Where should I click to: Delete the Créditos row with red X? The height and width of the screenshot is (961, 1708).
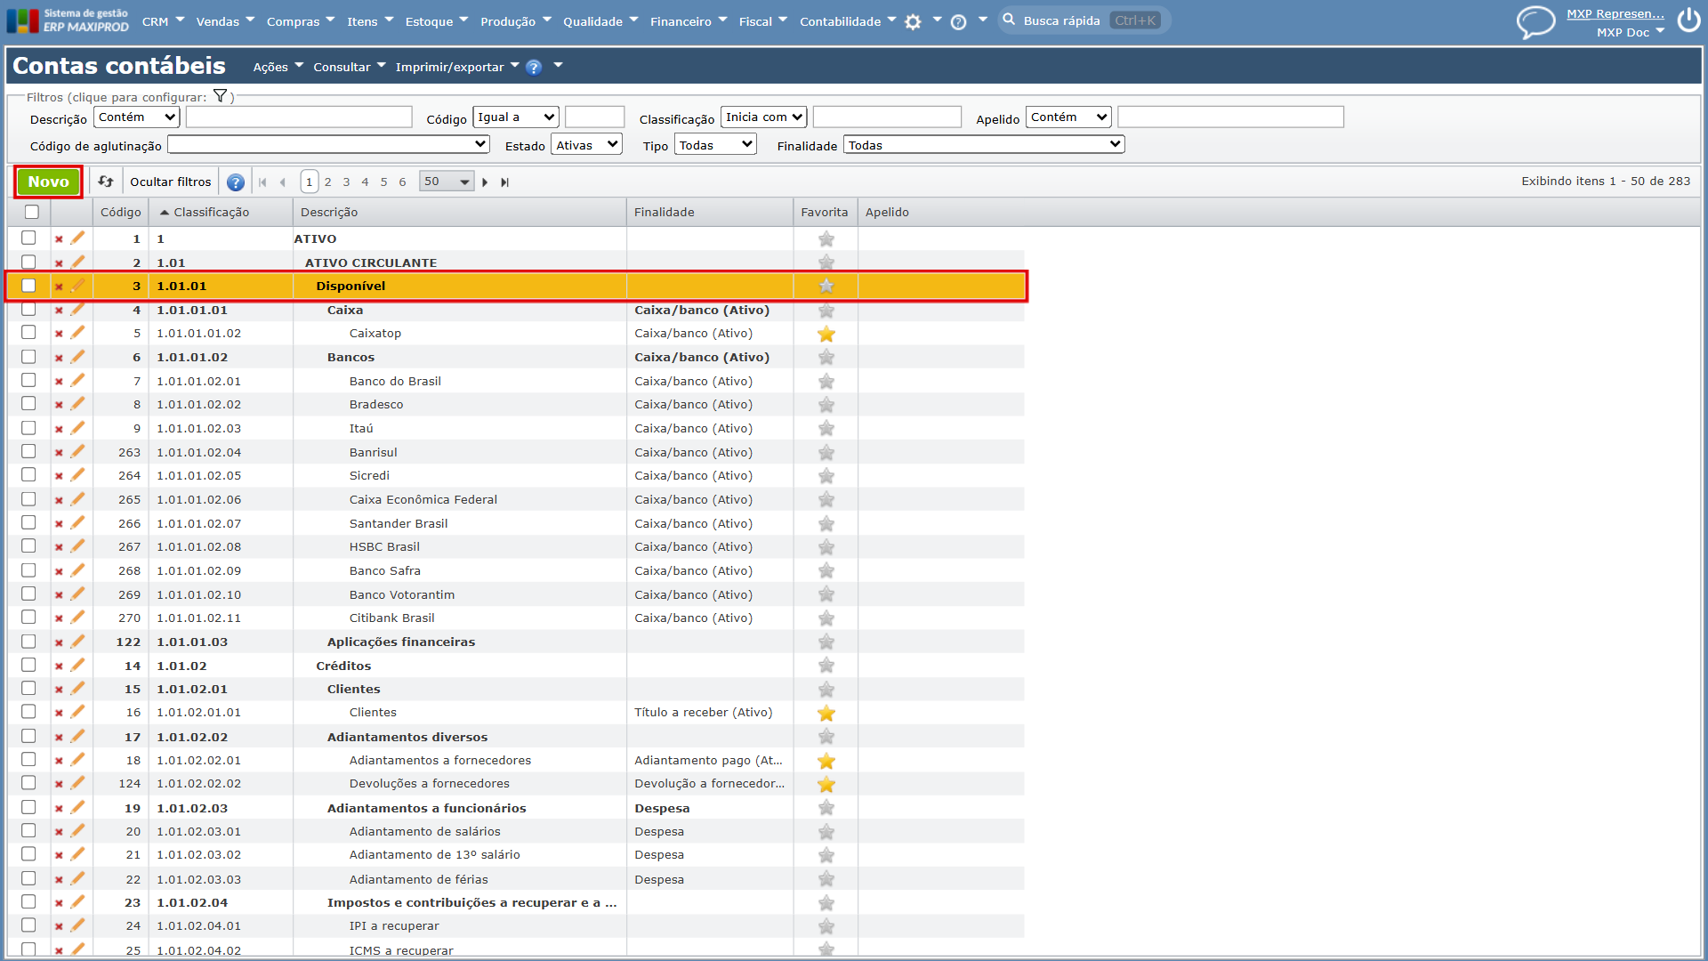(59, 666)
